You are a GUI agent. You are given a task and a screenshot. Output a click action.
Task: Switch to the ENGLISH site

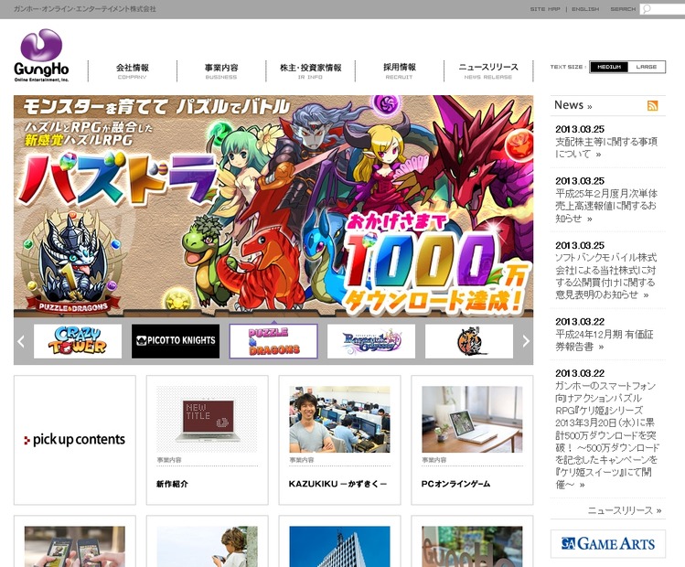[585, 9]
